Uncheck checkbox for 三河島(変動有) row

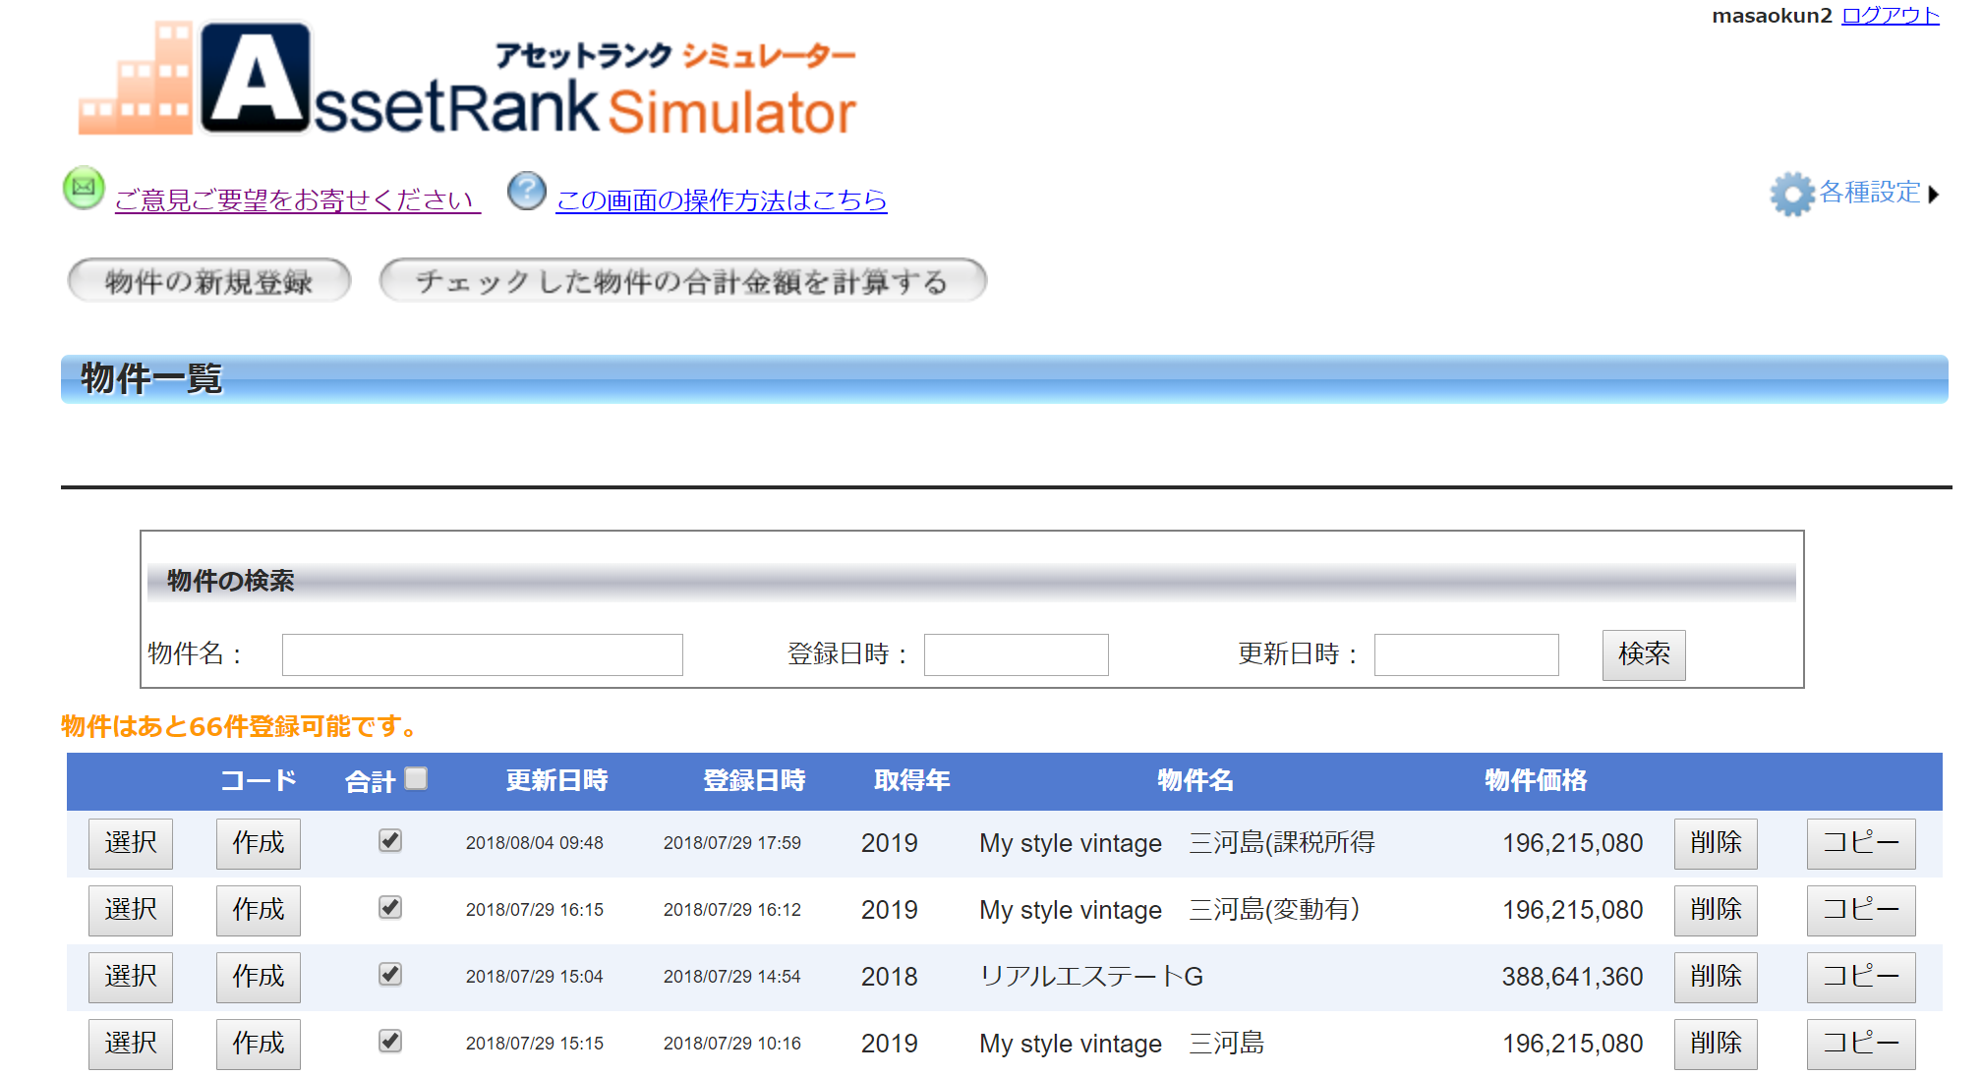(390, 907)
